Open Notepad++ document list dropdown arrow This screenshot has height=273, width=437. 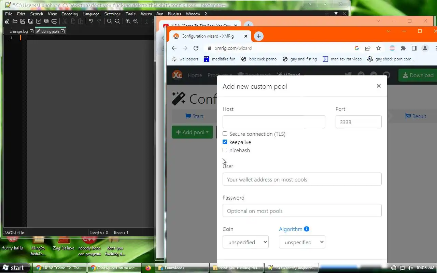tap(336, 14)
